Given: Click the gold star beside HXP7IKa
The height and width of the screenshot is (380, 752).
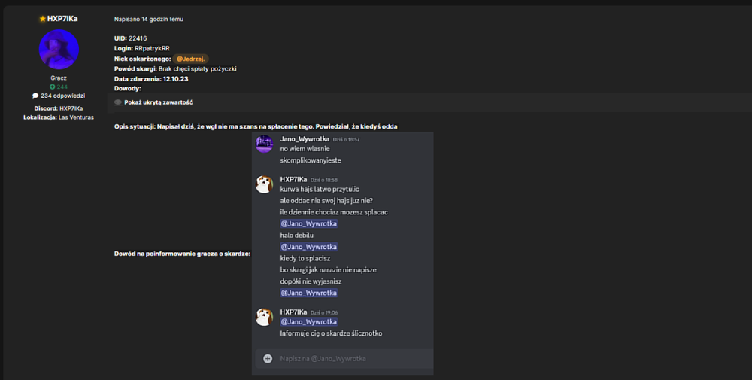Looking at the screenshot, I should tap(42, 19).
